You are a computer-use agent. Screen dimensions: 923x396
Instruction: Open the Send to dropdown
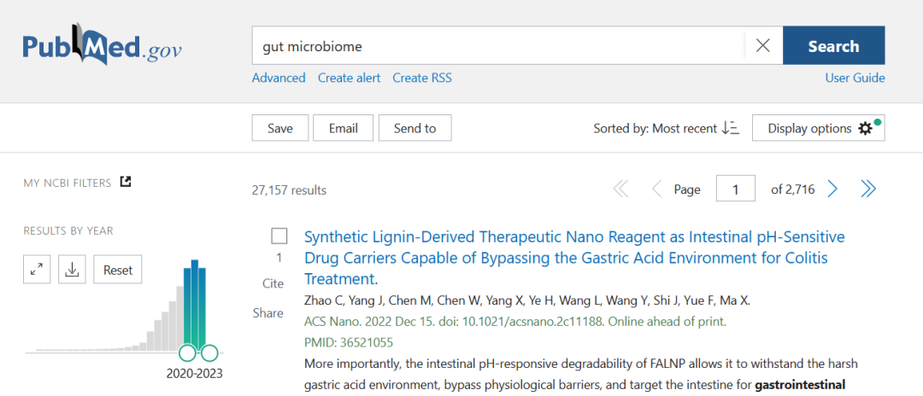point(415,128)
